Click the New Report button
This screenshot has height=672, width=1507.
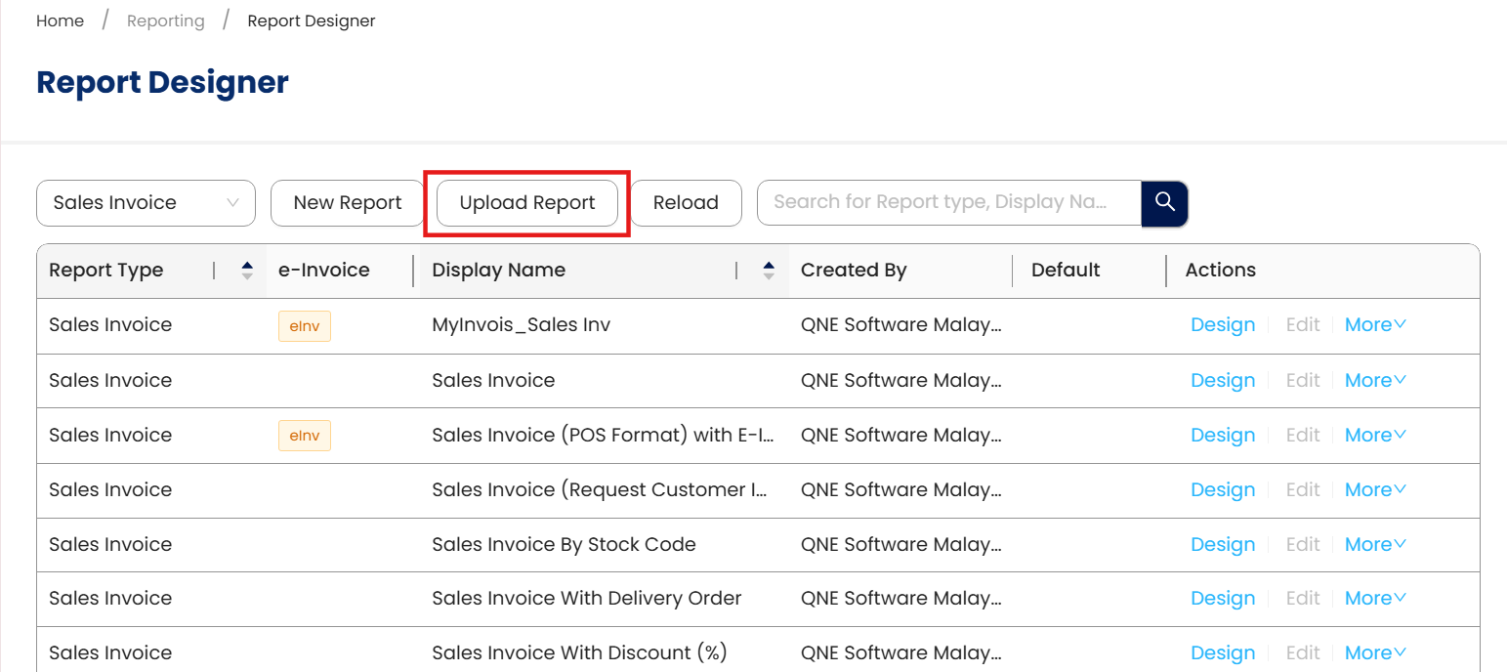coord(348,203)
